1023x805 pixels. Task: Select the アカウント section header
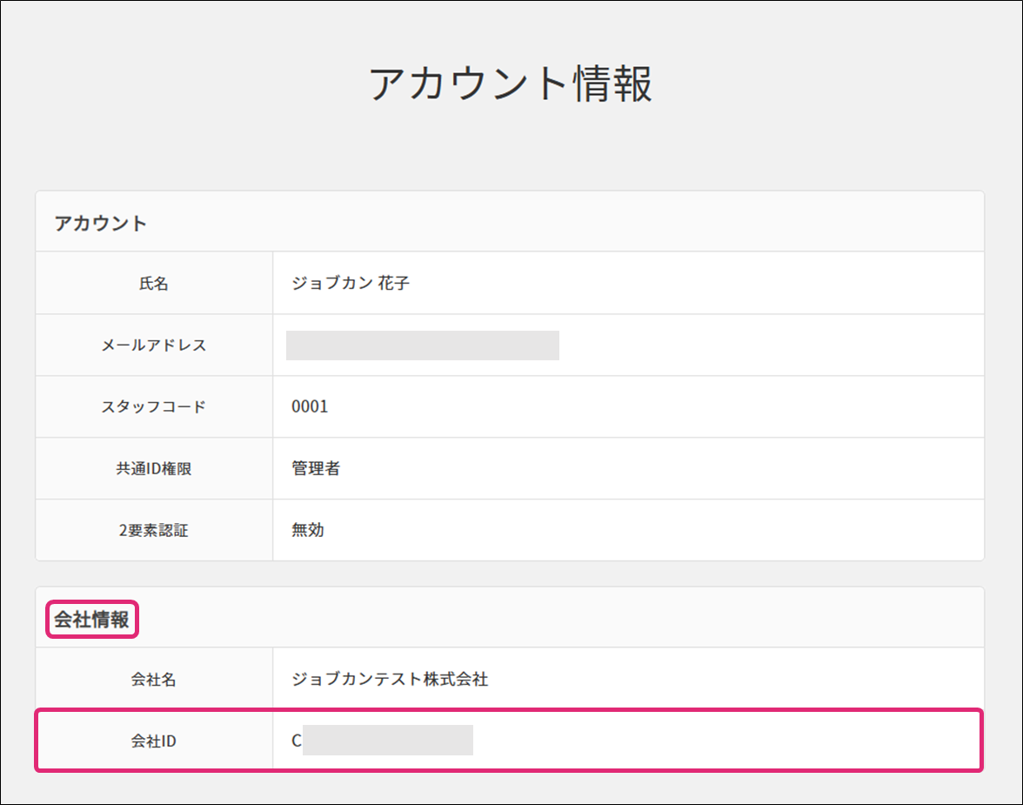[x=101, y=223]
